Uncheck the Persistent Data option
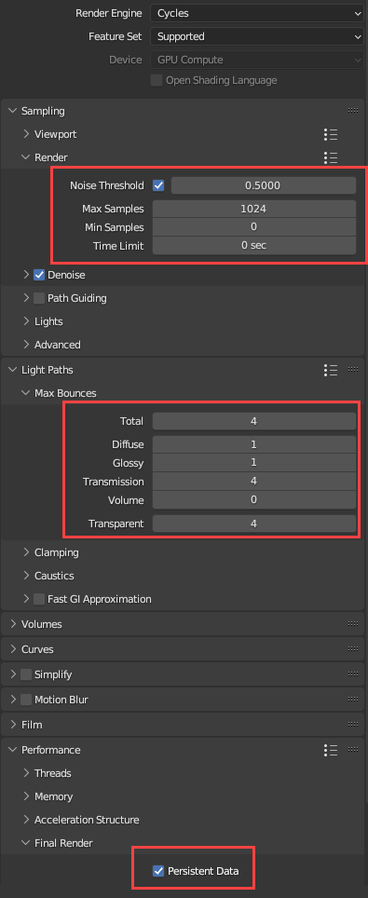368x898 pixels. [158, 871]
